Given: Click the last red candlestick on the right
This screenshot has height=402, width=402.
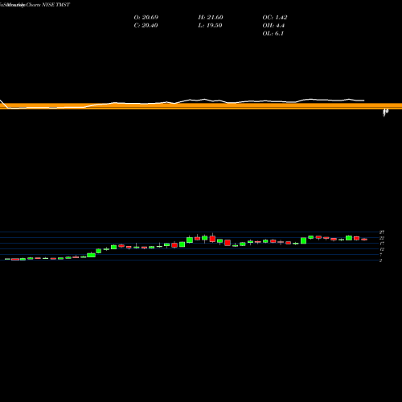Looking at the screenshot, I should 364,240.
